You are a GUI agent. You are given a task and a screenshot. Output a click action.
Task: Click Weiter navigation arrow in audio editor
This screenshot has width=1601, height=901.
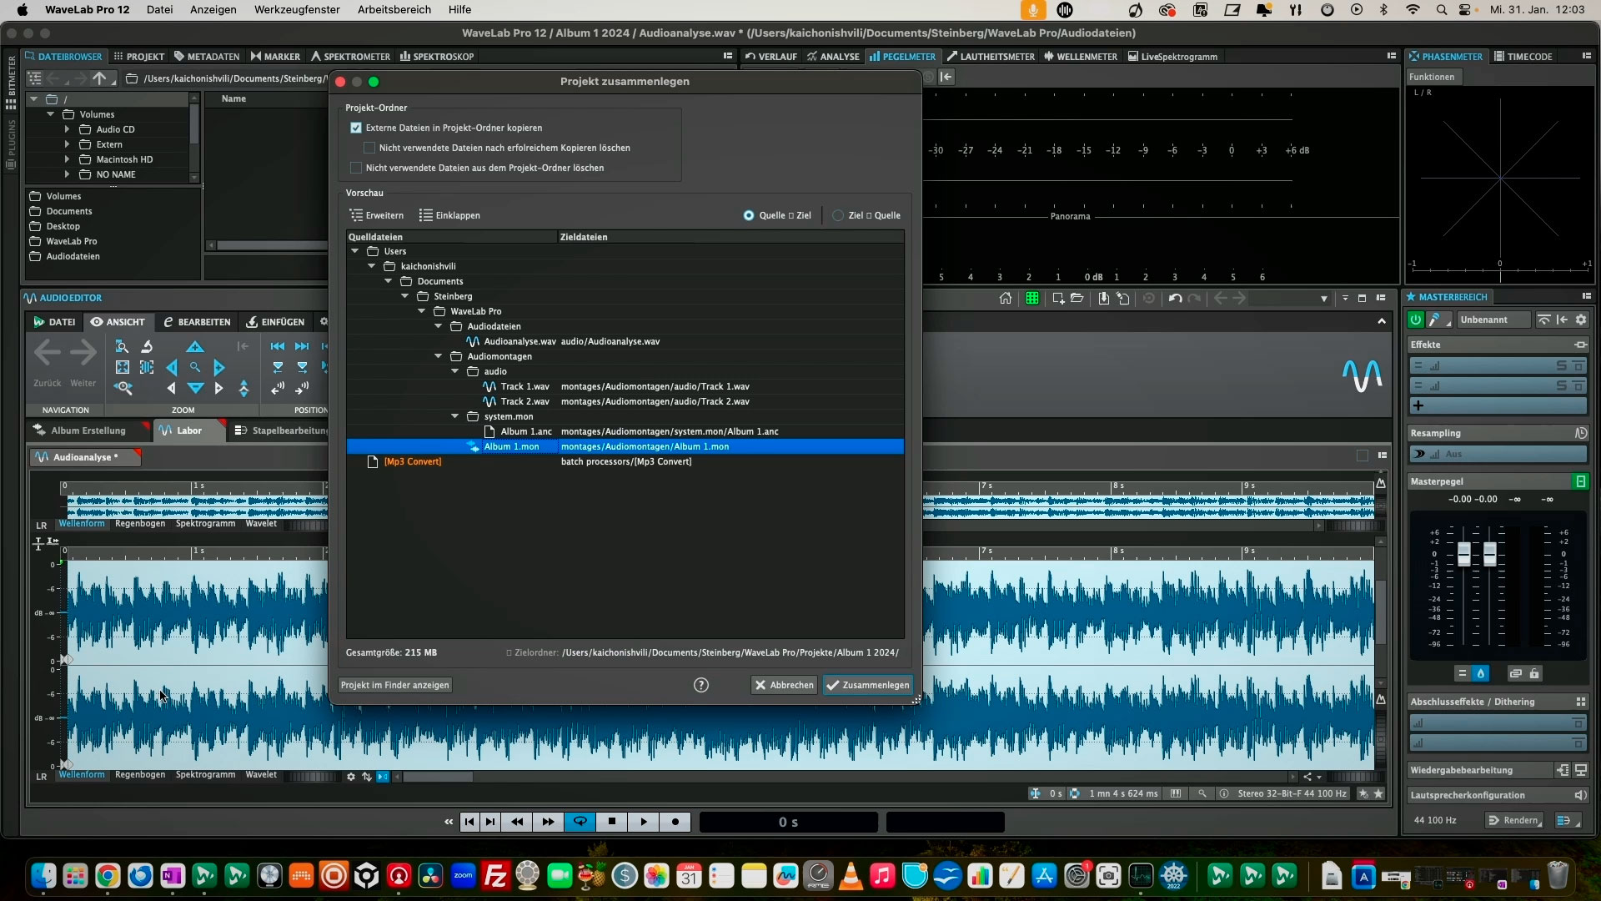point(83,354)
